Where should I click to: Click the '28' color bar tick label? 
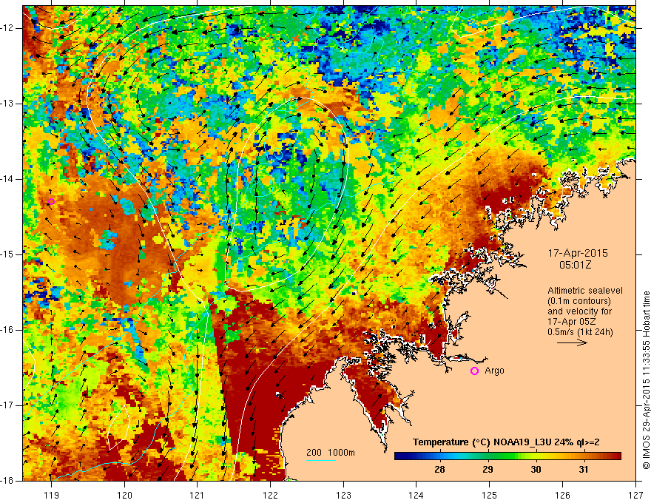pyautogui.click(x=439, y=470)
